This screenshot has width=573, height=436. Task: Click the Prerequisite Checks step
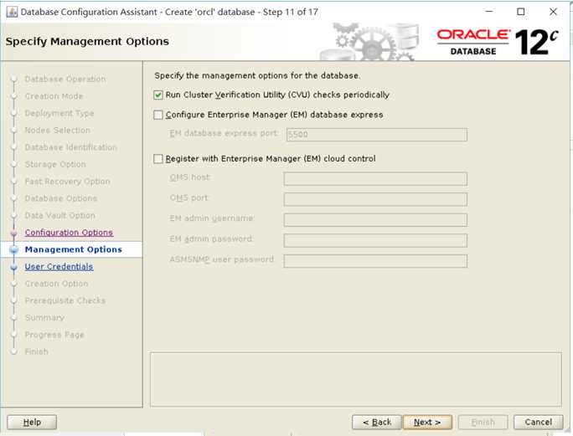65,300
